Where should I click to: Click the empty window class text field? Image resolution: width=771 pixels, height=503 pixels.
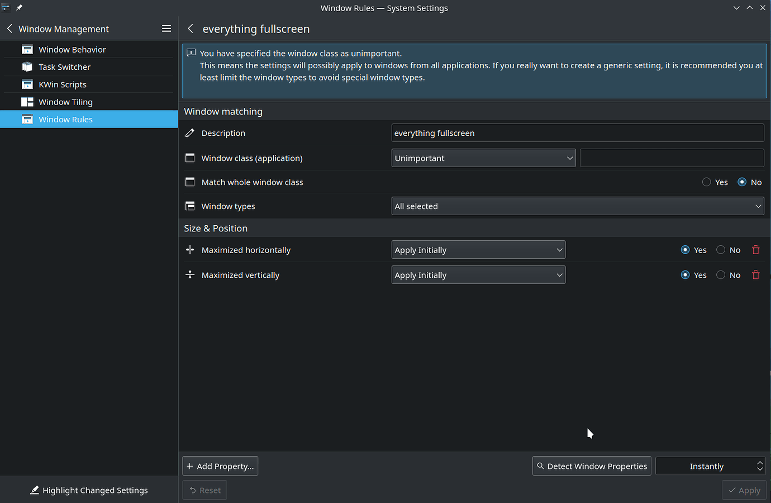click(x=672, y=158)
